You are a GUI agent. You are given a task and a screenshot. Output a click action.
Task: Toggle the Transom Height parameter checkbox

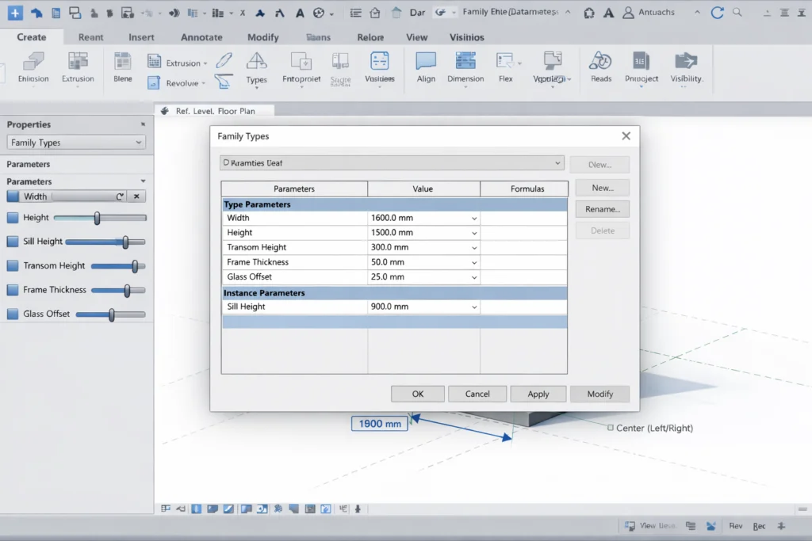tap(13, 266)
